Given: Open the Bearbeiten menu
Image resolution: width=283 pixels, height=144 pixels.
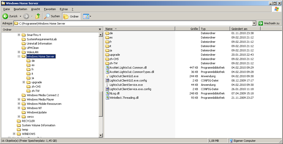Looking at the screenshot, I should point(20,9).
